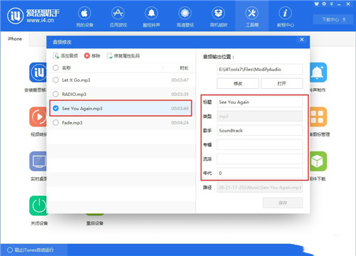This screenshot has width=356, height=256.
Task: Click the empty 专辑 album field
Action: (260, 144)
